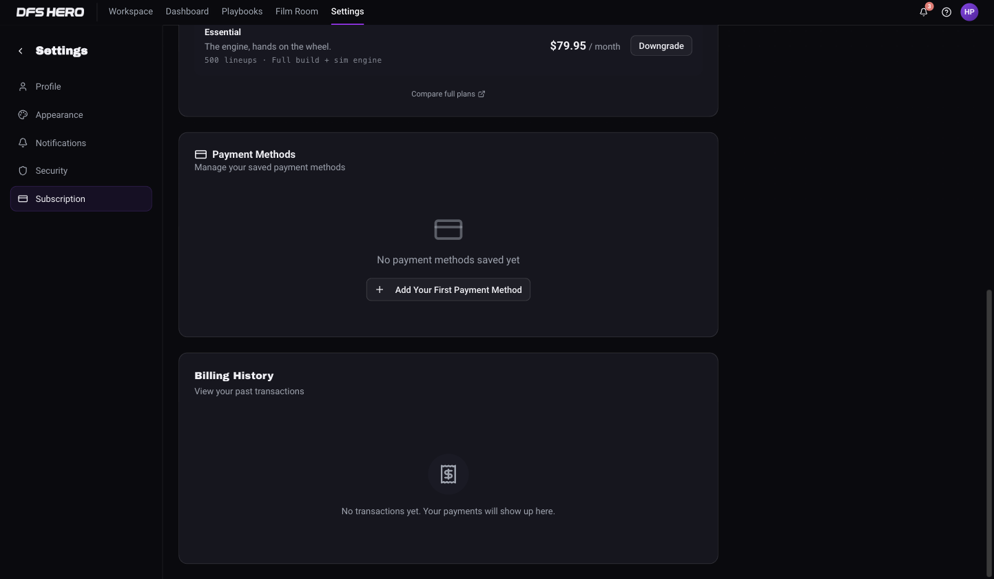The height and width of the screenshot is (579, 994).
Task: Open the Compare full plans link
Action: tap(448, 94)
